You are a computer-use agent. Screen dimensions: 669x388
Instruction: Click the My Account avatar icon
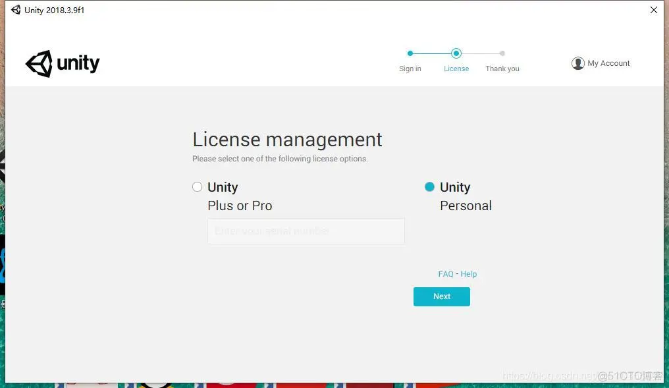(x=577, y=63)
